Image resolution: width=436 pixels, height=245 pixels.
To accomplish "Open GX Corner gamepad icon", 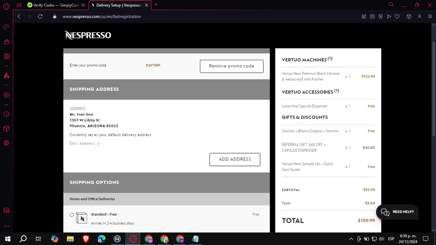I will click(19, 5).
